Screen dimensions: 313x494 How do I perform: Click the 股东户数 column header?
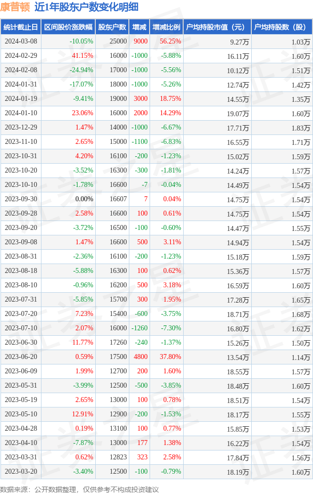coord(112,27)
